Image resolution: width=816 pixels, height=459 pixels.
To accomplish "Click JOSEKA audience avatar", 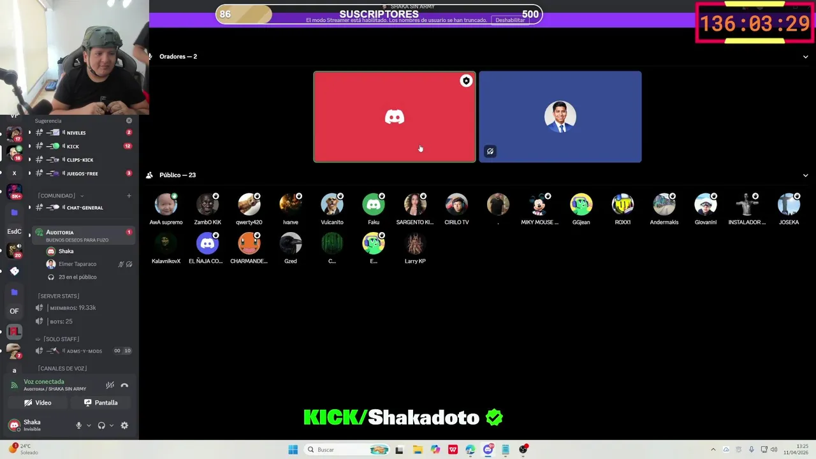I will pos(789,205).
